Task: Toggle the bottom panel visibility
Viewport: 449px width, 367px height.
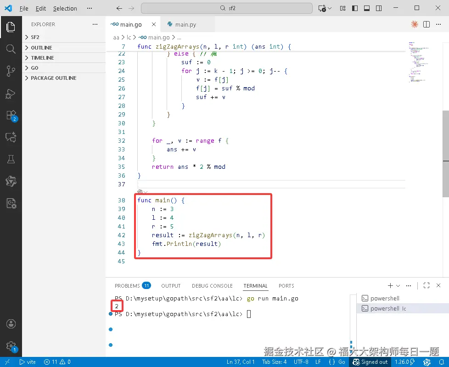Action: point(367,8)
